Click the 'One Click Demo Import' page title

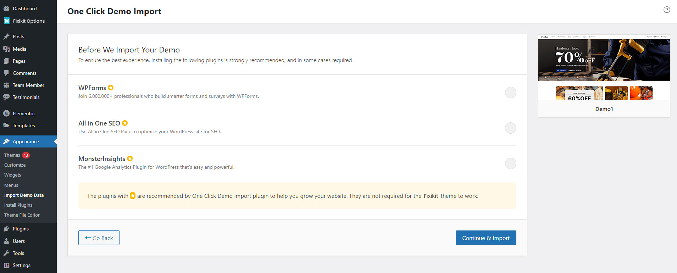pos(115,11)
